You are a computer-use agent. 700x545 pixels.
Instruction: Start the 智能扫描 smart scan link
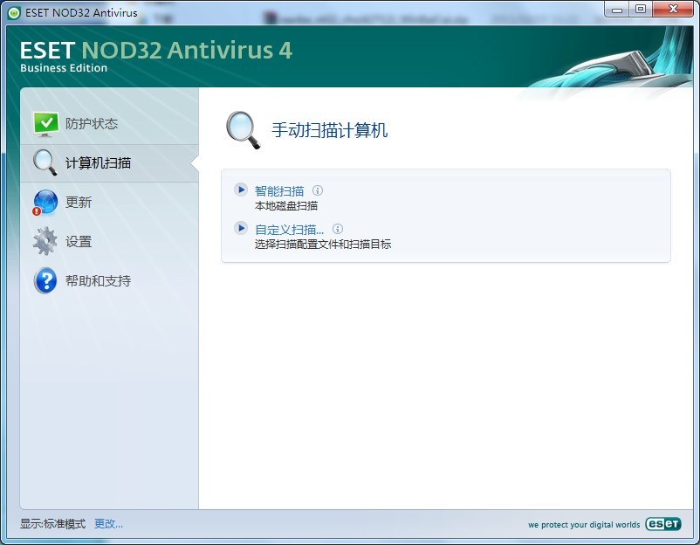pyautogui.click(x=279, y=190)
